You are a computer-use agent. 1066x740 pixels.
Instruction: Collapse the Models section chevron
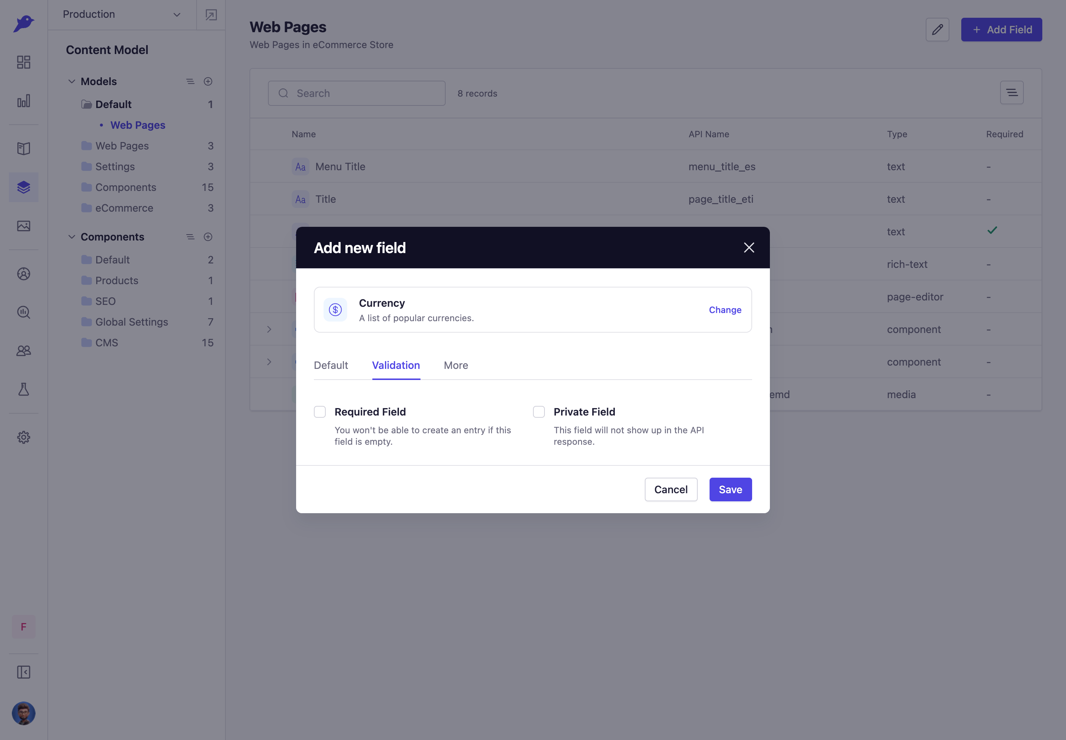point(71,81)
